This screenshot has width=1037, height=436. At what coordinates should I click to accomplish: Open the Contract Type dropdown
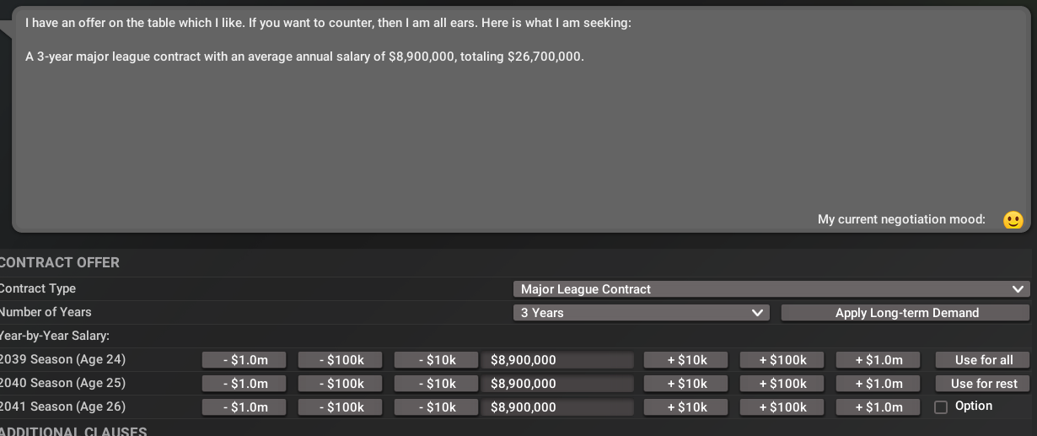click(x=771, y=289)
